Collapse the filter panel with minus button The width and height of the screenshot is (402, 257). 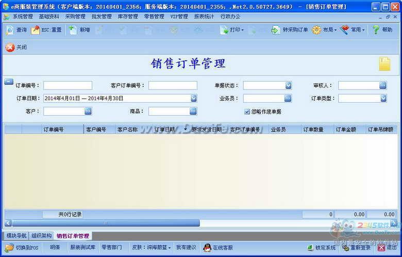pyautogui.click(x=9, y=82)
